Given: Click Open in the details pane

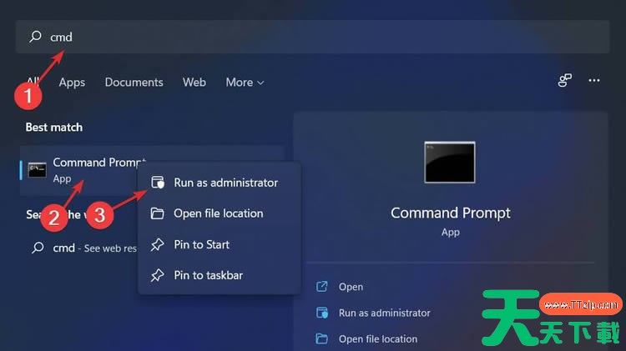Looking at the screenshot, I should pos(351,287).
